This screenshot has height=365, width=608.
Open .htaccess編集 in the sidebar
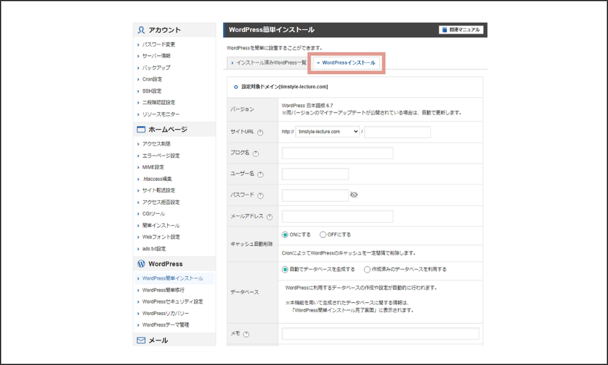pos(157,179)
